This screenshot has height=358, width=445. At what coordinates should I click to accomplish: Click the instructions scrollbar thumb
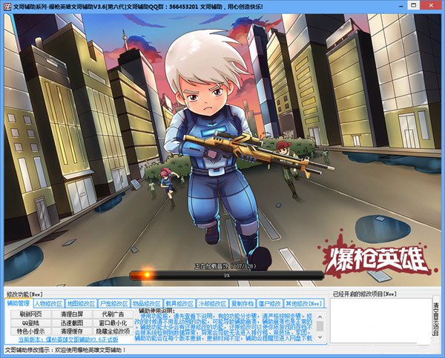tap(320, 326)
